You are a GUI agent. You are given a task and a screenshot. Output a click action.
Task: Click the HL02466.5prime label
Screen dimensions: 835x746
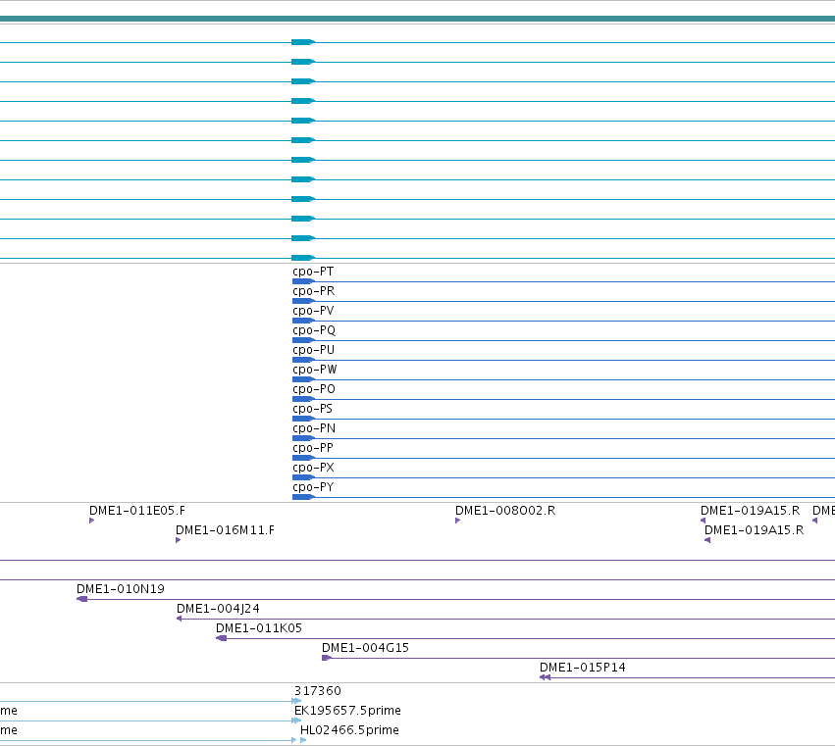click(350, 730)
